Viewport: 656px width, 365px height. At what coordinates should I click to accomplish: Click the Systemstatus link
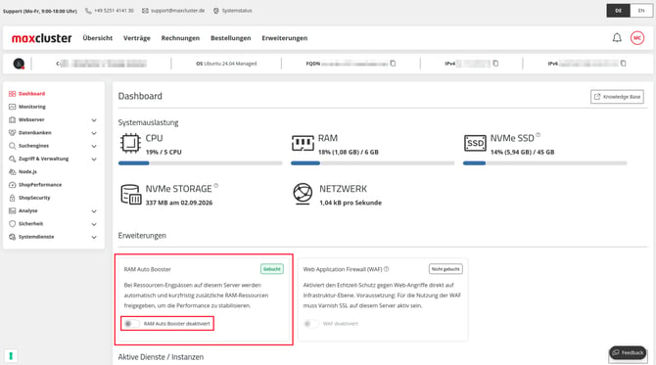point(237,11)
